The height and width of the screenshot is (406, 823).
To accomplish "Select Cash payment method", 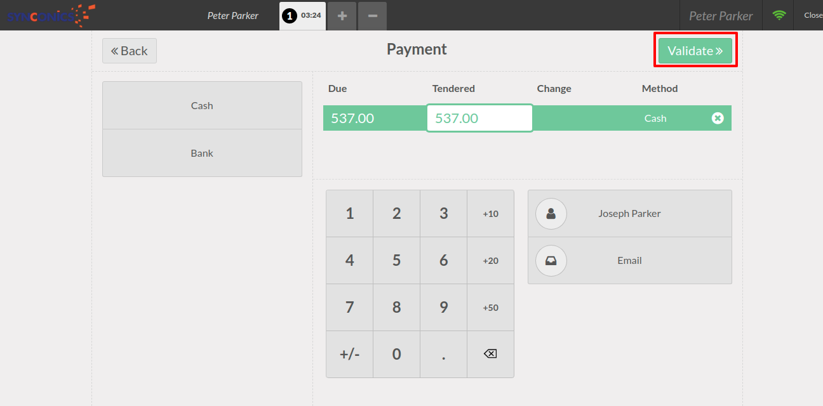I will coord(202,105).
